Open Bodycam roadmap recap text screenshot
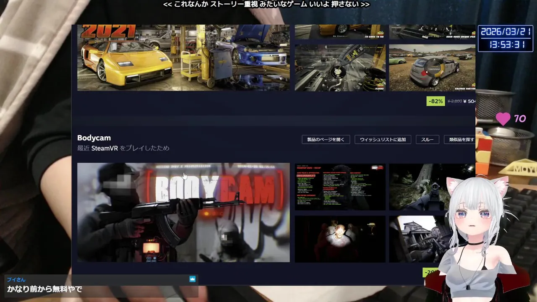 point(340,187)
